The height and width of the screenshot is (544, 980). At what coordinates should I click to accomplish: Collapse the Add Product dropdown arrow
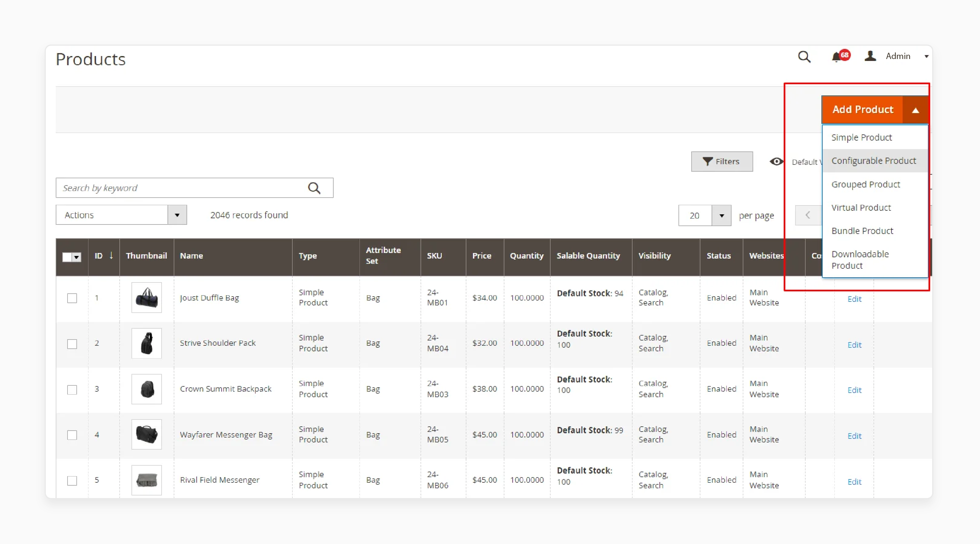tap(915, 110)
